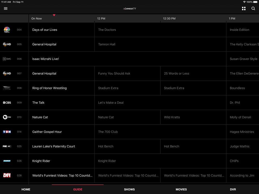Open the On Now Nature Cat listing

point(62,117)
